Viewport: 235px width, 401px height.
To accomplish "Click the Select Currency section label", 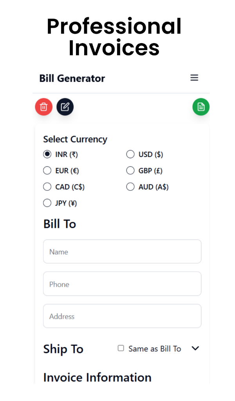I will click(75, 139).
